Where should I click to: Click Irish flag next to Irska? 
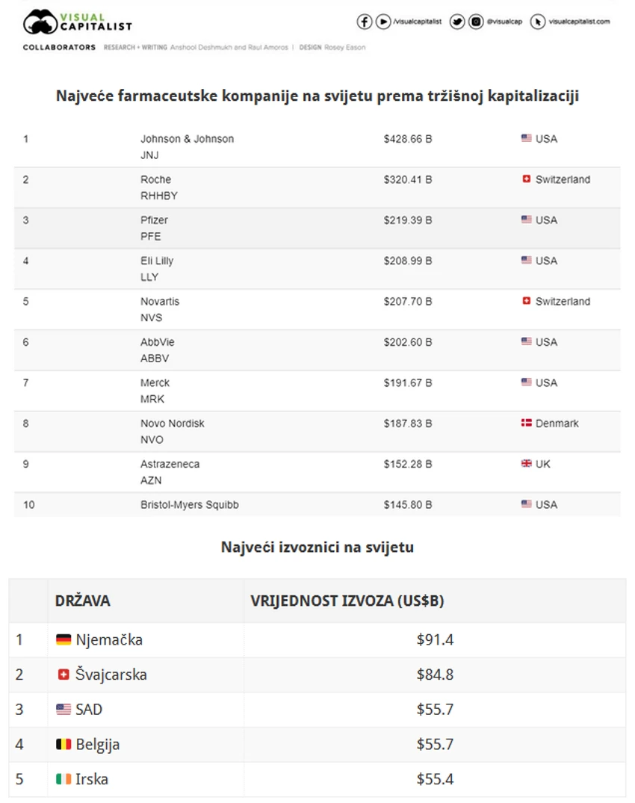pos(63,779)
